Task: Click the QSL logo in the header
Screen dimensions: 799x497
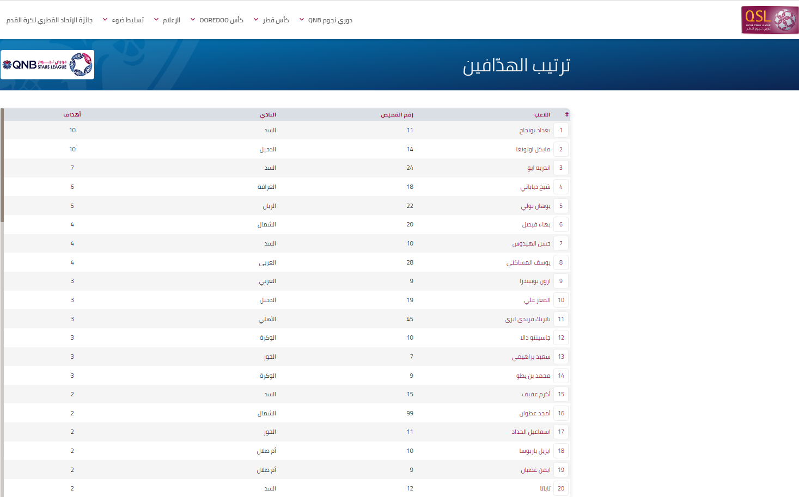Action: click(x=769, y=20)
